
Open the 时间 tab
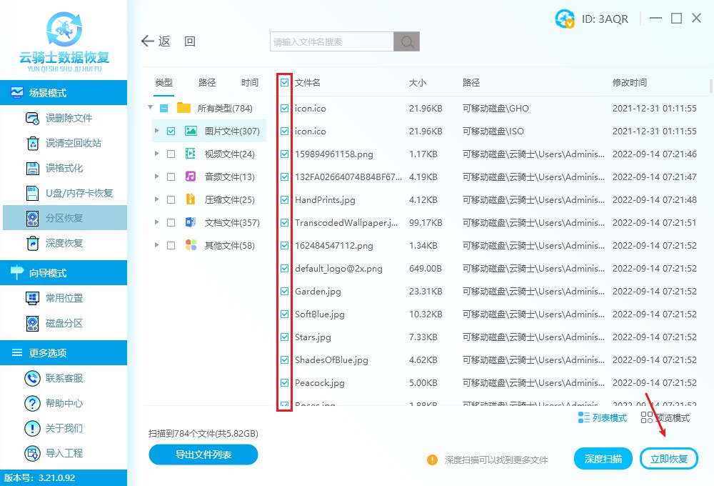point(249,81)
